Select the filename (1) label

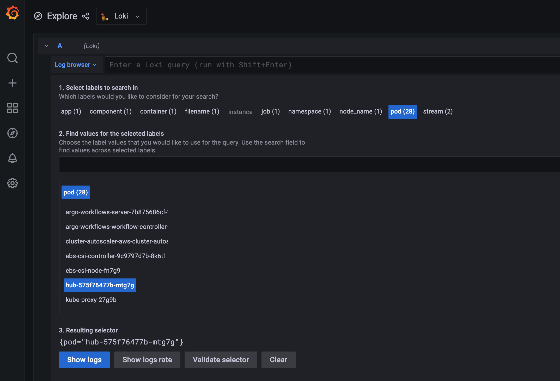coord(202,112)
